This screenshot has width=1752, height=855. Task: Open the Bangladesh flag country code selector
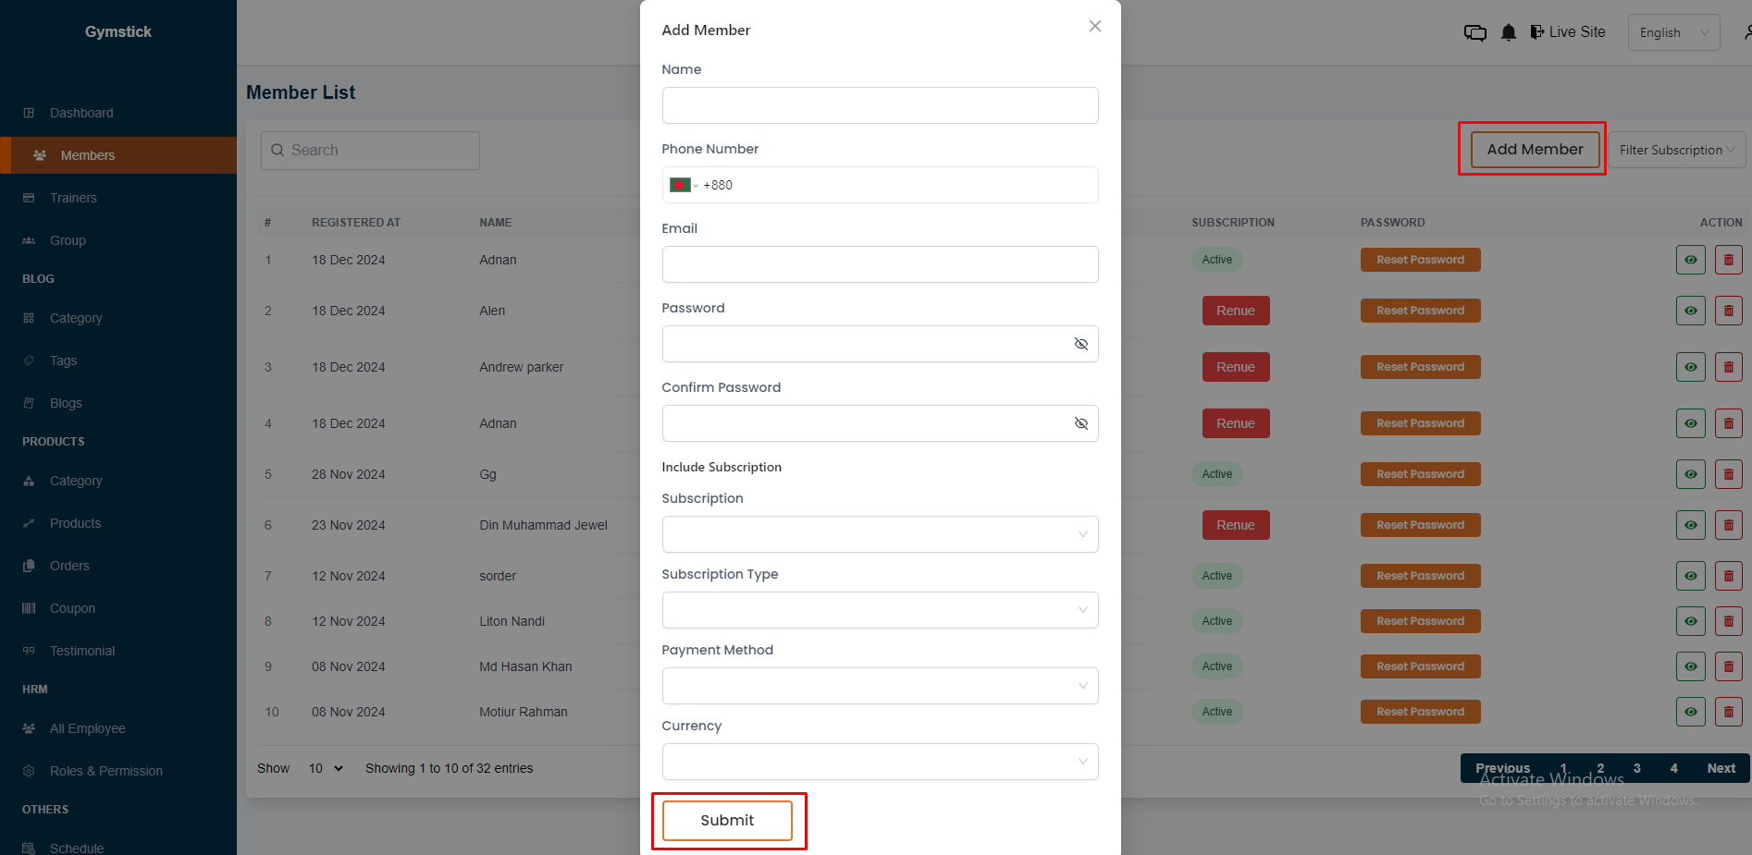(x=683, y=185)
